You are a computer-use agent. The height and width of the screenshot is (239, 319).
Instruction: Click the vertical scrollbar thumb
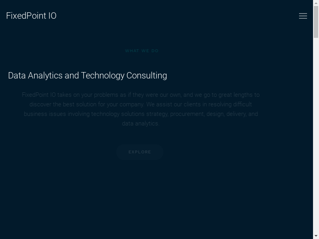click(316, 22)
